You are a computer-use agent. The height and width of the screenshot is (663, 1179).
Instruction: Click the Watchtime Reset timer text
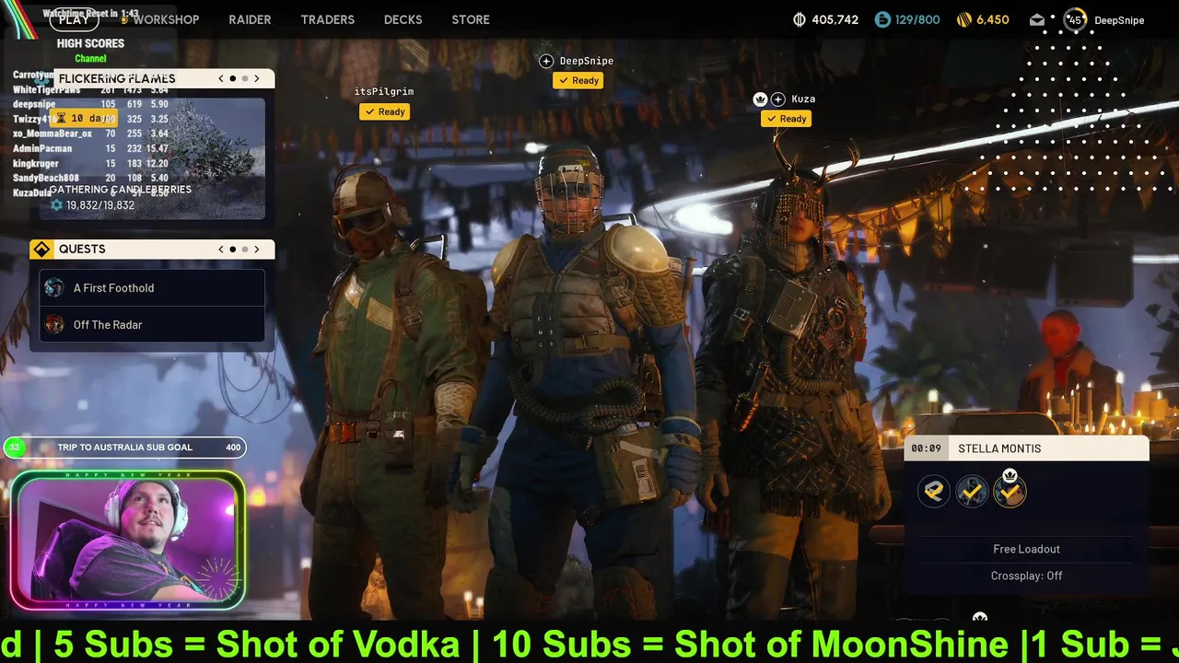pos(90,14)
